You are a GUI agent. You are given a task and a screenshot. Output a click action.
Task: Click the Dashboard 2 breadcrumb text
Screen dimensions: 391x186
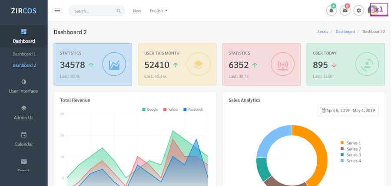(x=374, y=32)
